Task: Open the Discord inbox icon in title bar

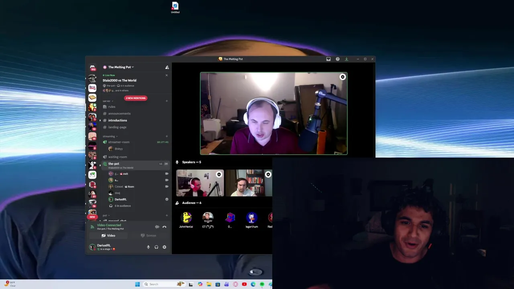Action: pos(328,59)
